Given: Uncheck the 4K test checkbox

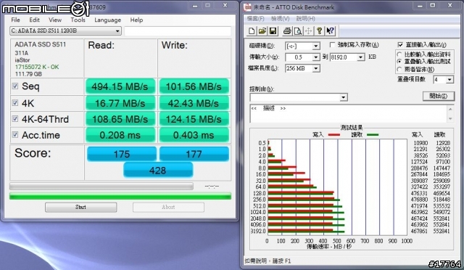Looking at the screenshot, I should coord(15,103).
